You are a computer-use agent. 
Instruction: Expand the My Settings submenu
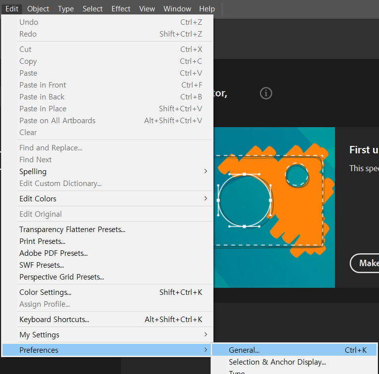coord(108,335)
